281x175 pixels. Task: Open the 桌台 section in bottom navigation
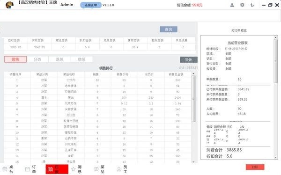click(x=8, y=169)
